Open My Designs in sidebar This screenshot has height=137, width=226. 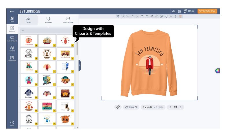point(12,59)
